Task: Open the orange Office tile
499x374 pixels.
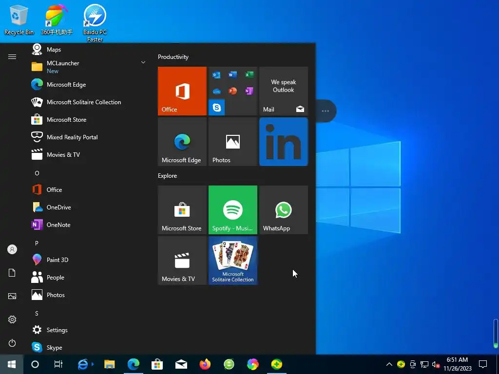Action: tap(182, 91)
